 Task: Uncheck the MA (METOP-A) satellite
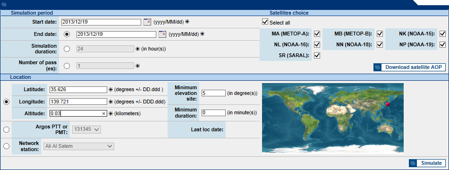(x=317, y=34)
